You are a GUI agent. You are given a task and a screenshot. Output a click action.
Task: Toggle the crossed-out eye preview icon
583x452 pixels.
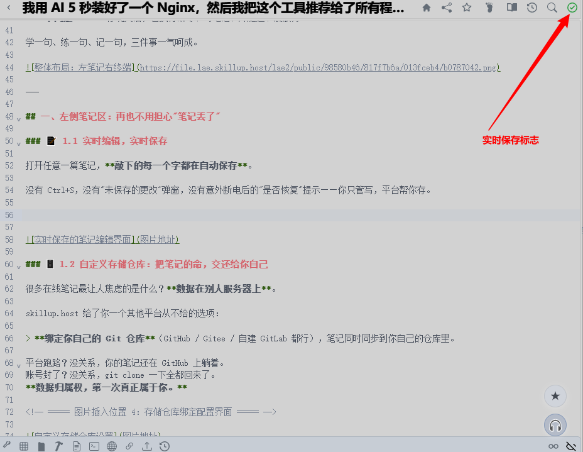(570, 446)
